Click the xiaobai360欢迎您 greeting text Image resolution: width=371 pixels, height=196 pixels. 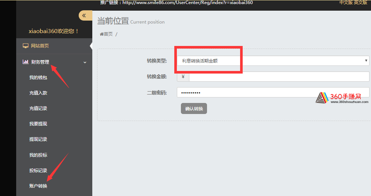53,31
